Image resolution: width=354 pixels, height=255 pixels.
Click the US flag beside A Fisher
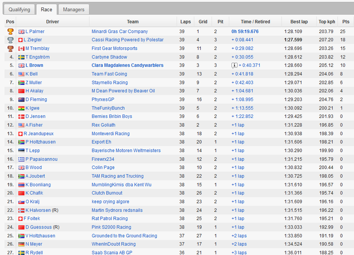click(21, 125)
